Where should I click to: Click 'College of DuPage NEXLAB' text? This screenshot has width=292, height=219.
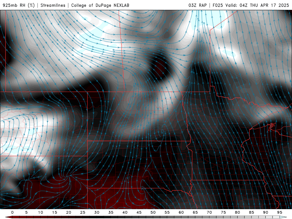[x=100, y=5]
